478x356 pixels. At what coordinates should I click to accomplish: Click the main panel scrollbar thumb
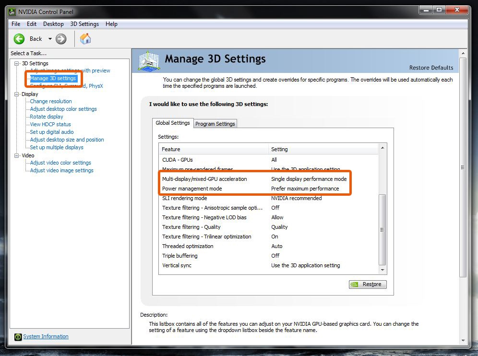(463, 167)
